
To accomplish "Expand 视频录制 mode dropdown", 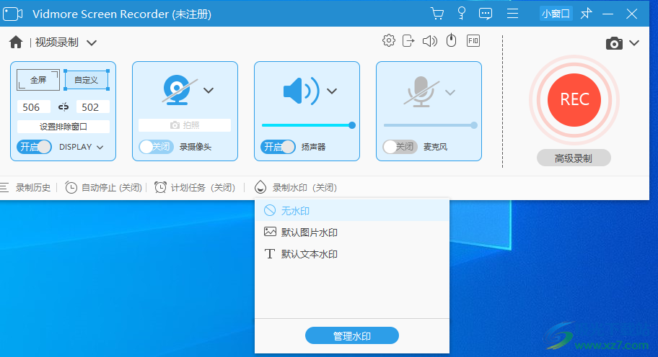I will point(92,42).
